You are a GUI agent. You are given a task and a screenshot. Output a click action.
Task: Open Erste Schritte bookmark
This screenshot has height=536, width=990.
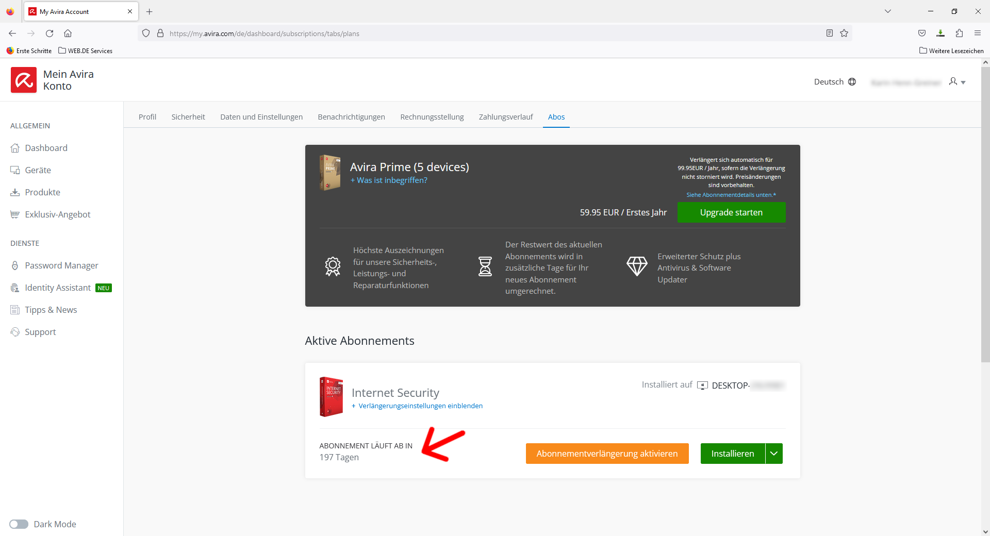click(x=29, y=51)
